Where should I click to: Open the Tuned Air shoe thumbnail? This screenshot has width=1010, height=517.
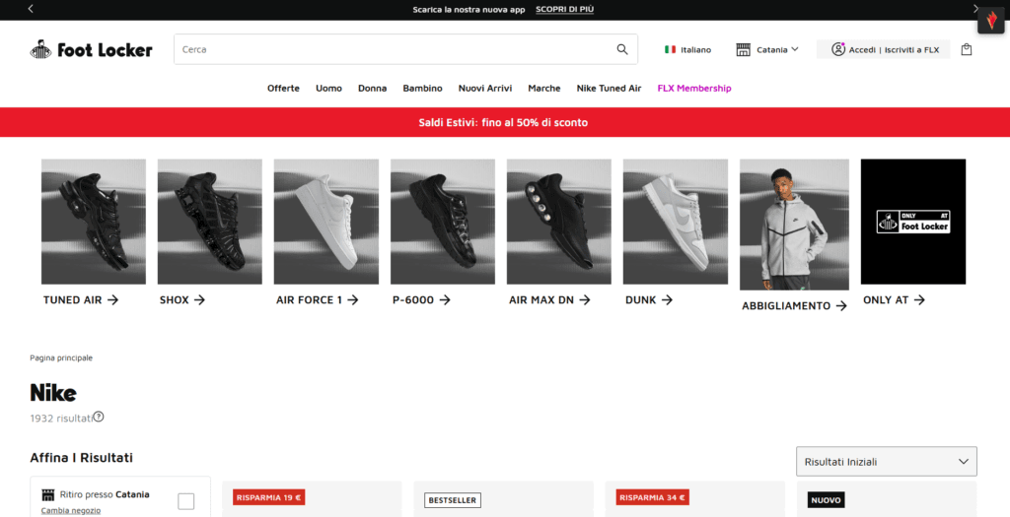coord(94,222)
